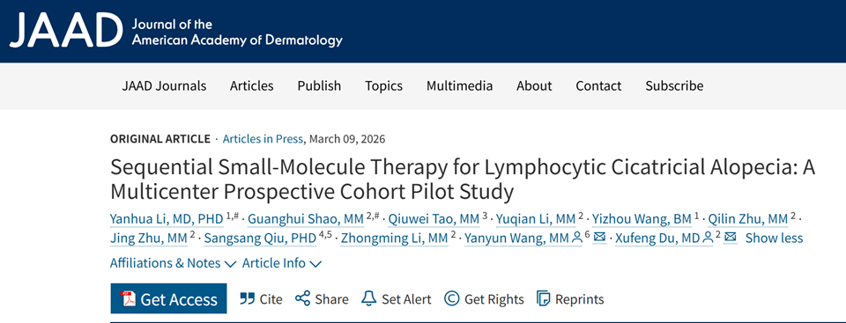The width and height of the screenshot is (846, 323).
Task: Click envelope icon beside Xufeng Du
Action: 731,238
